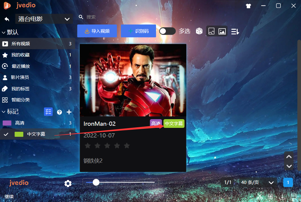
Task: Click page number 1 button
Action: coord(288,182)
